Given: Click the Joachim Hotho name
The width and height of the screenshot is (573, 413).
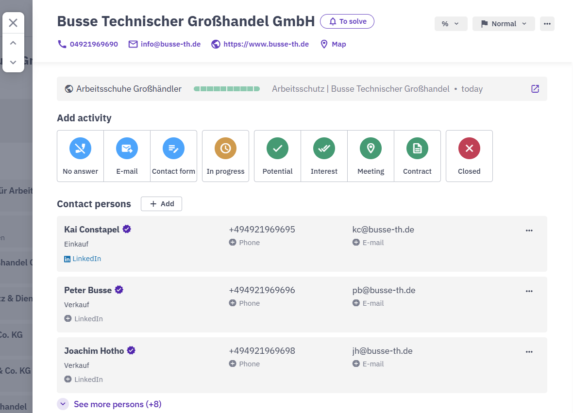Looking at the screenshot, I should pyautogui.click(x=94, y=351).
